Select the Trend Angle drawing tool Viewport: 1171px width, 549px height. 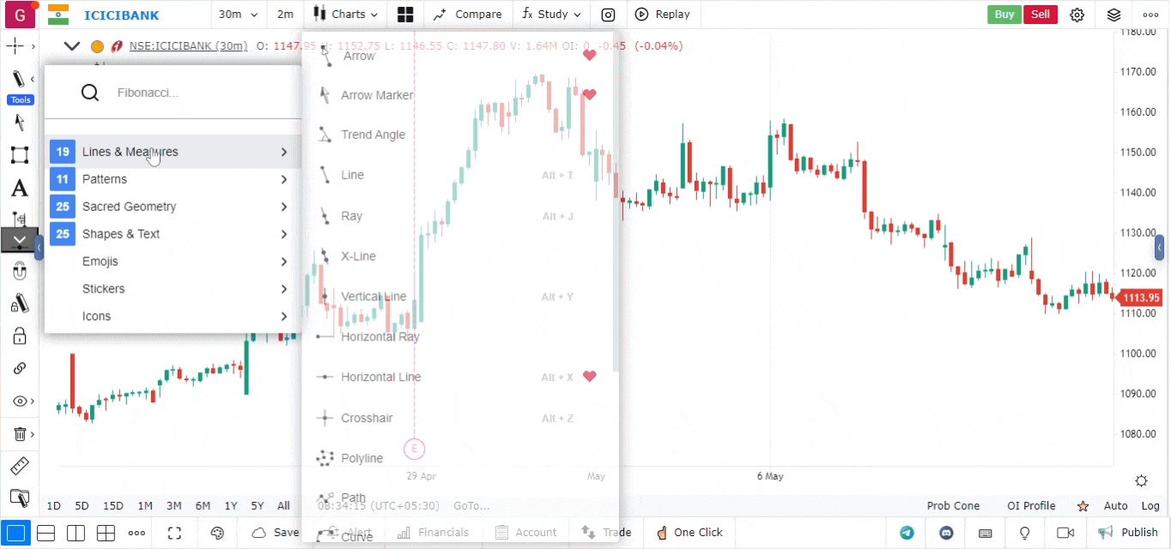[x=373, y=135]
